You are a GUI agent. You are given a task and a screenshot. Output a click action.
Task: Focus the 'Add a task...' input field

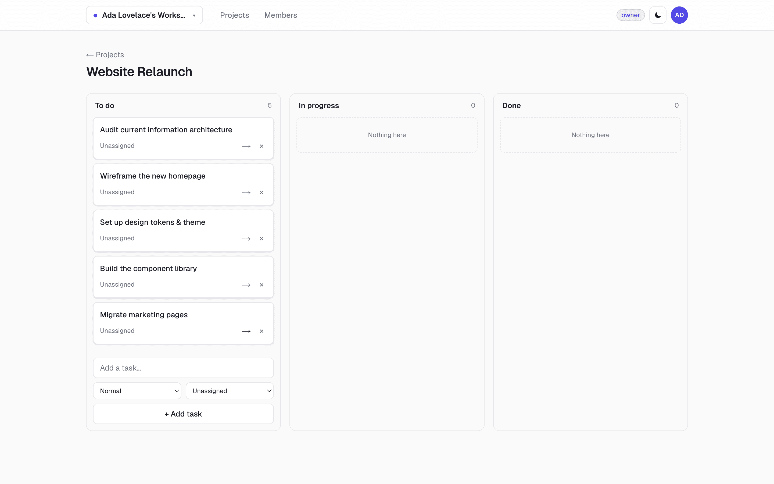183,368
